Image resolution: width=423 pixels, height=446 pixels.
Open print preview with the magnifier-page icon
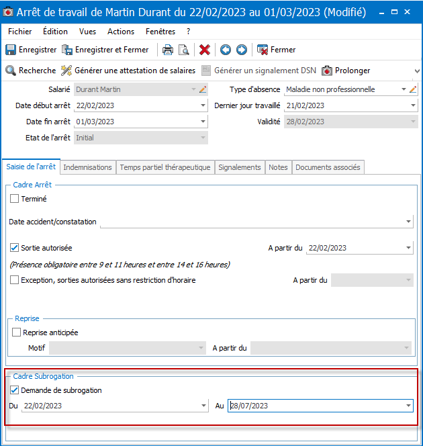pyautogui.click(x=184, y=50)
